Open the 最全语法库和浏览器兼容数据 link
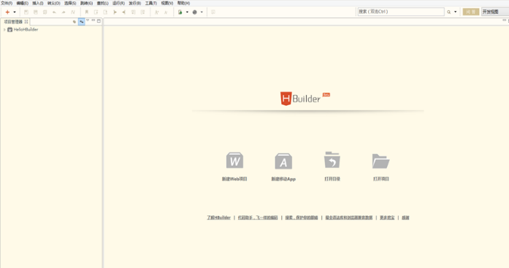The image size is (509, 268). (349, 218)
